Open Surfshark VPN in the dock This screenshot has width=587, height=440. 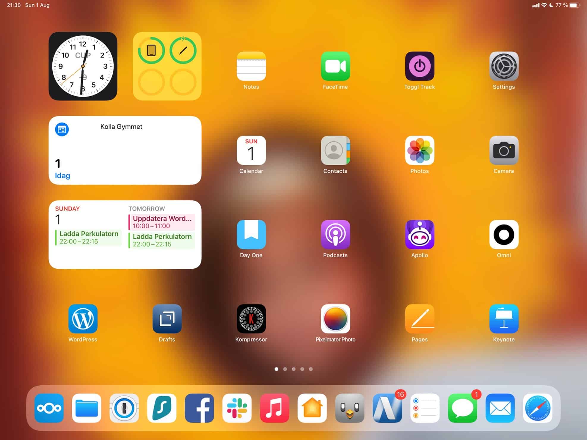[x=162, y=408]
